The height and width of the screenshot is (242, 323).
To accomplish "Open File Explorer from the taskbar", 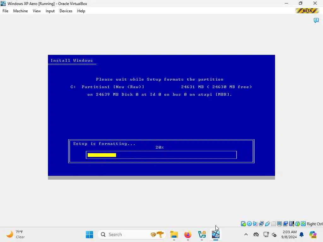I will point(174,234).
